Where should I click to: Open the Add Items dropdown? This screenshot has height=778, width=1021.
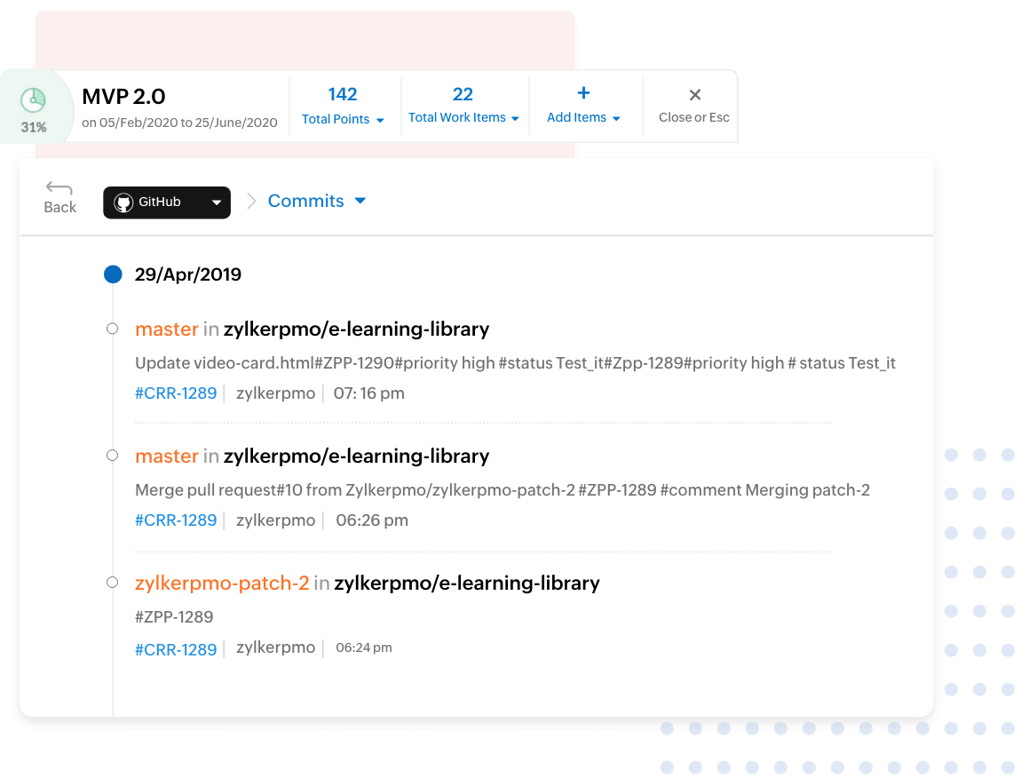point(583,117)
